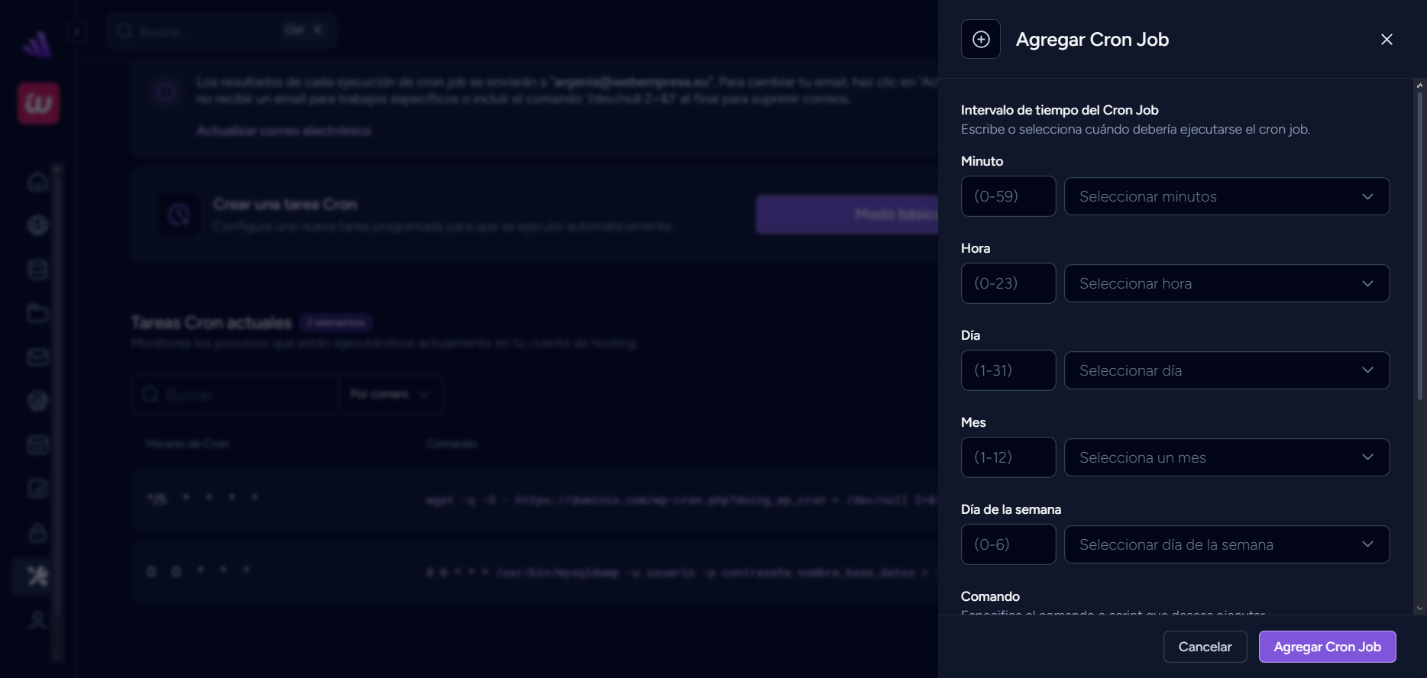Image resolution: width=1427 pixels, height=678 pixels.
Task: Focus the Día de la semana (0-6) field
Action: pos(1008,545)
